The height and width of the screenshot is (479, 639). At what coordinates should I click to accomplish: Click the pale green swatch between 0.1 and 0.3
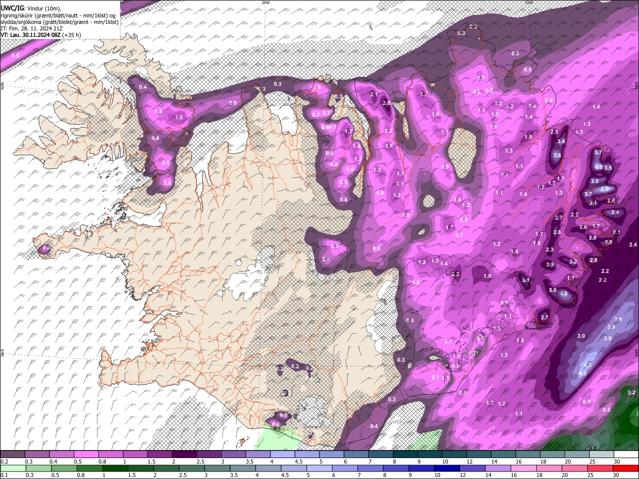12,469
